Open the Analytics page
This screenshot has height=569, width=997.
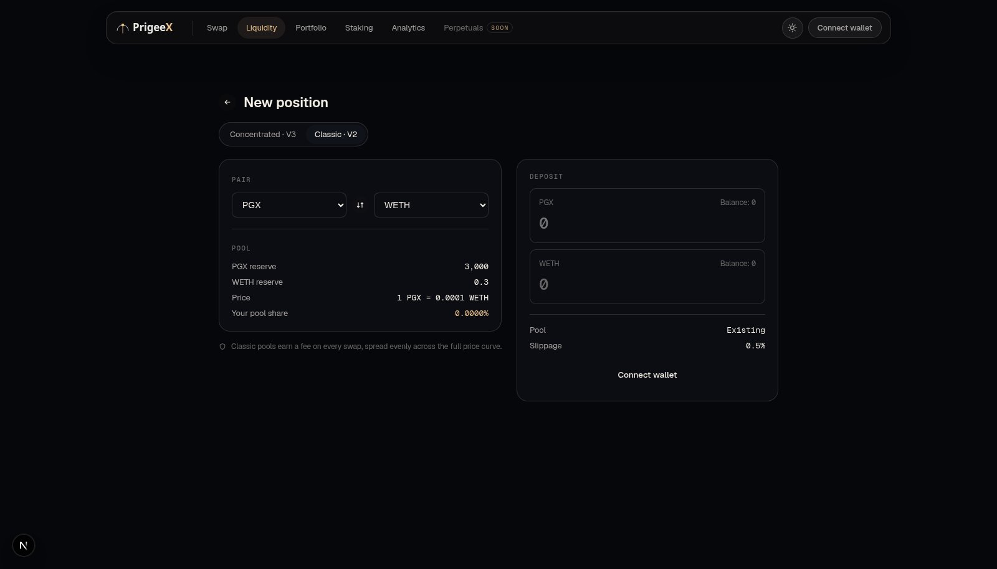point(408,28)
